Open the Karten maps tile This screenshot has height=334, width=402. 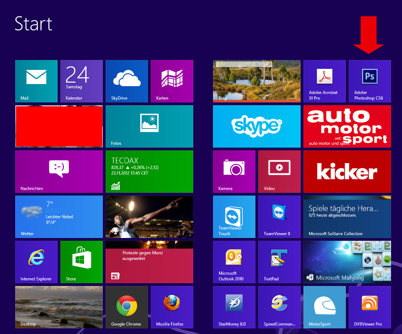(172, 81)
